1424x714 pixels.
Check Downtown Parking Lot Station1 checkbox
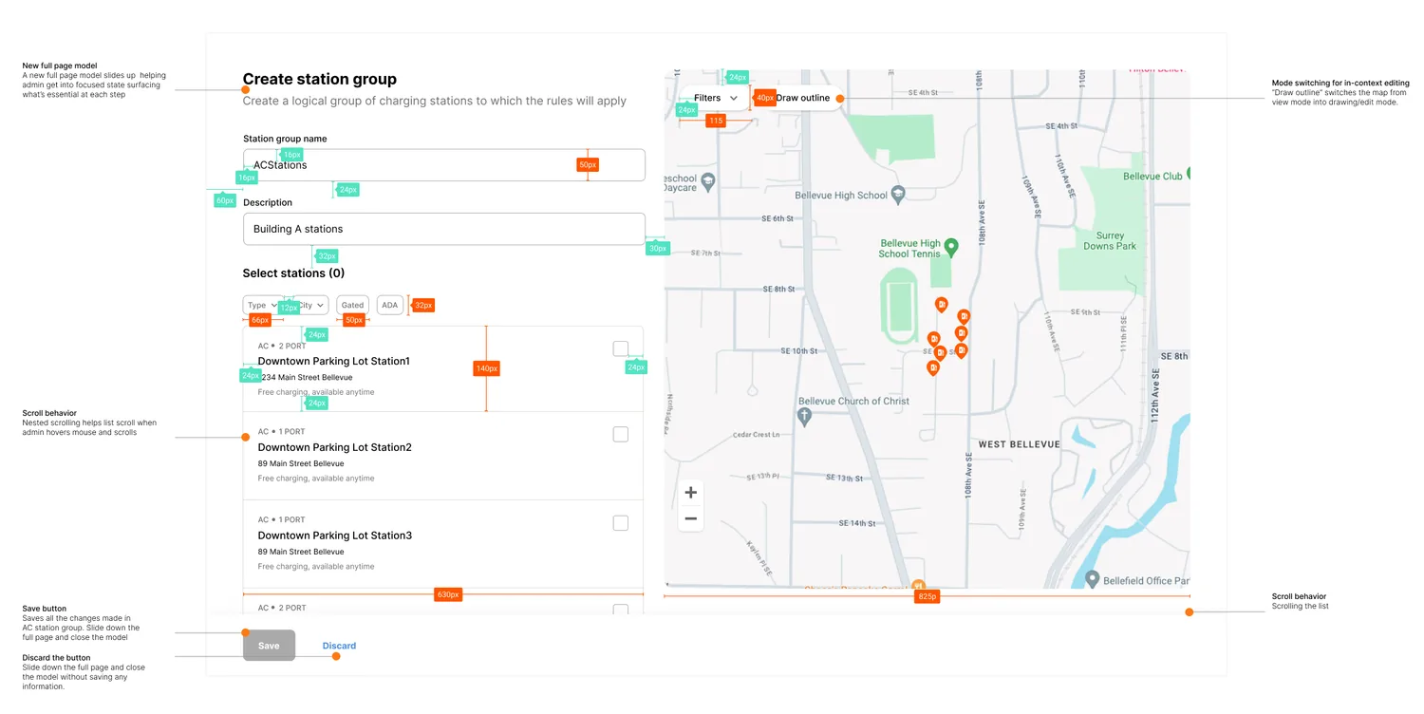point(621,348)
